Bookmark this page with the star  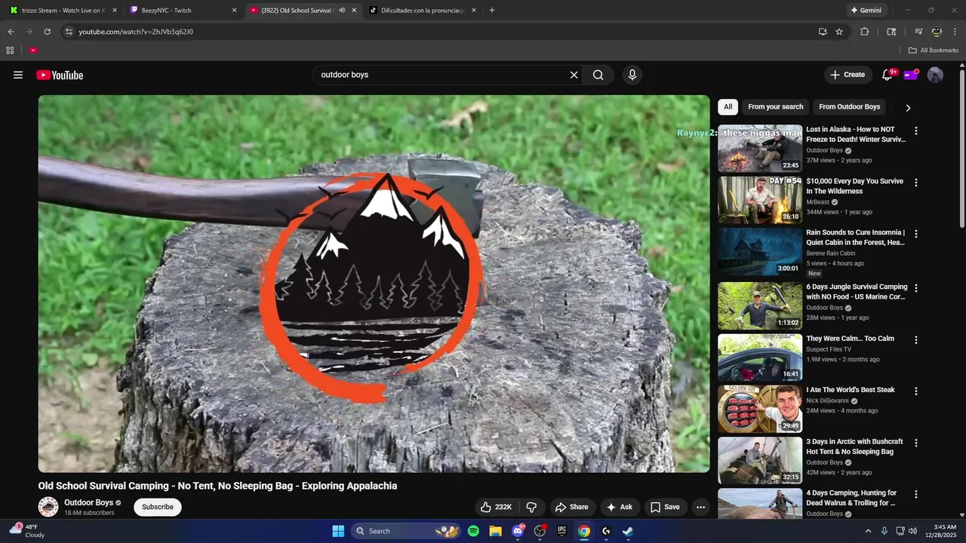point(839,32)
